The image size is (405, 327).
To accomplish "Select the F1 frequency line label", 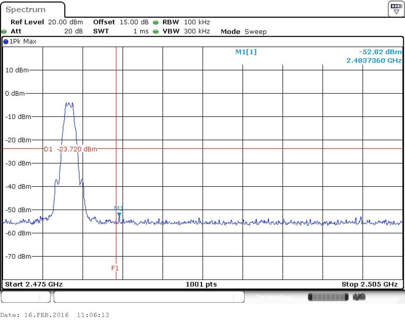I will (x=115, y=268).
